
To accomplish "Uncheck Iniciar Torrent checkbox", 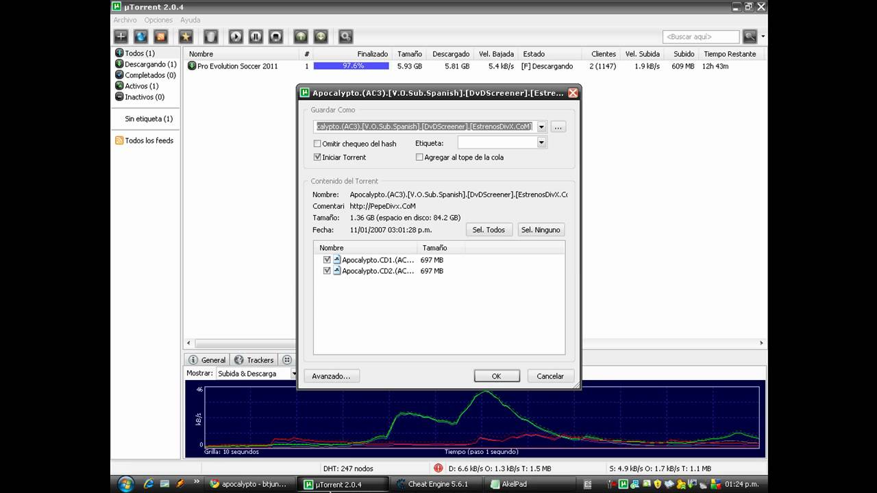I will [x=317, y=157].
